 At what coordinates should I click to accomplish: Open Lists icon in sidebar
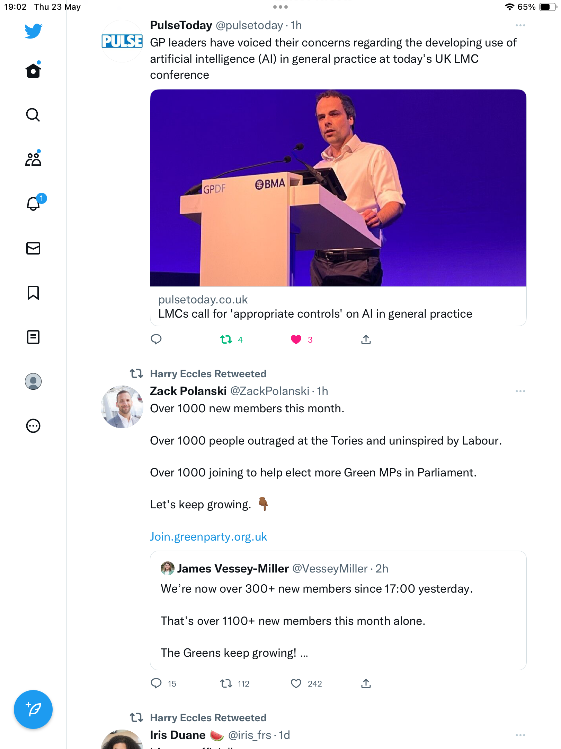[x=33, y=337]
